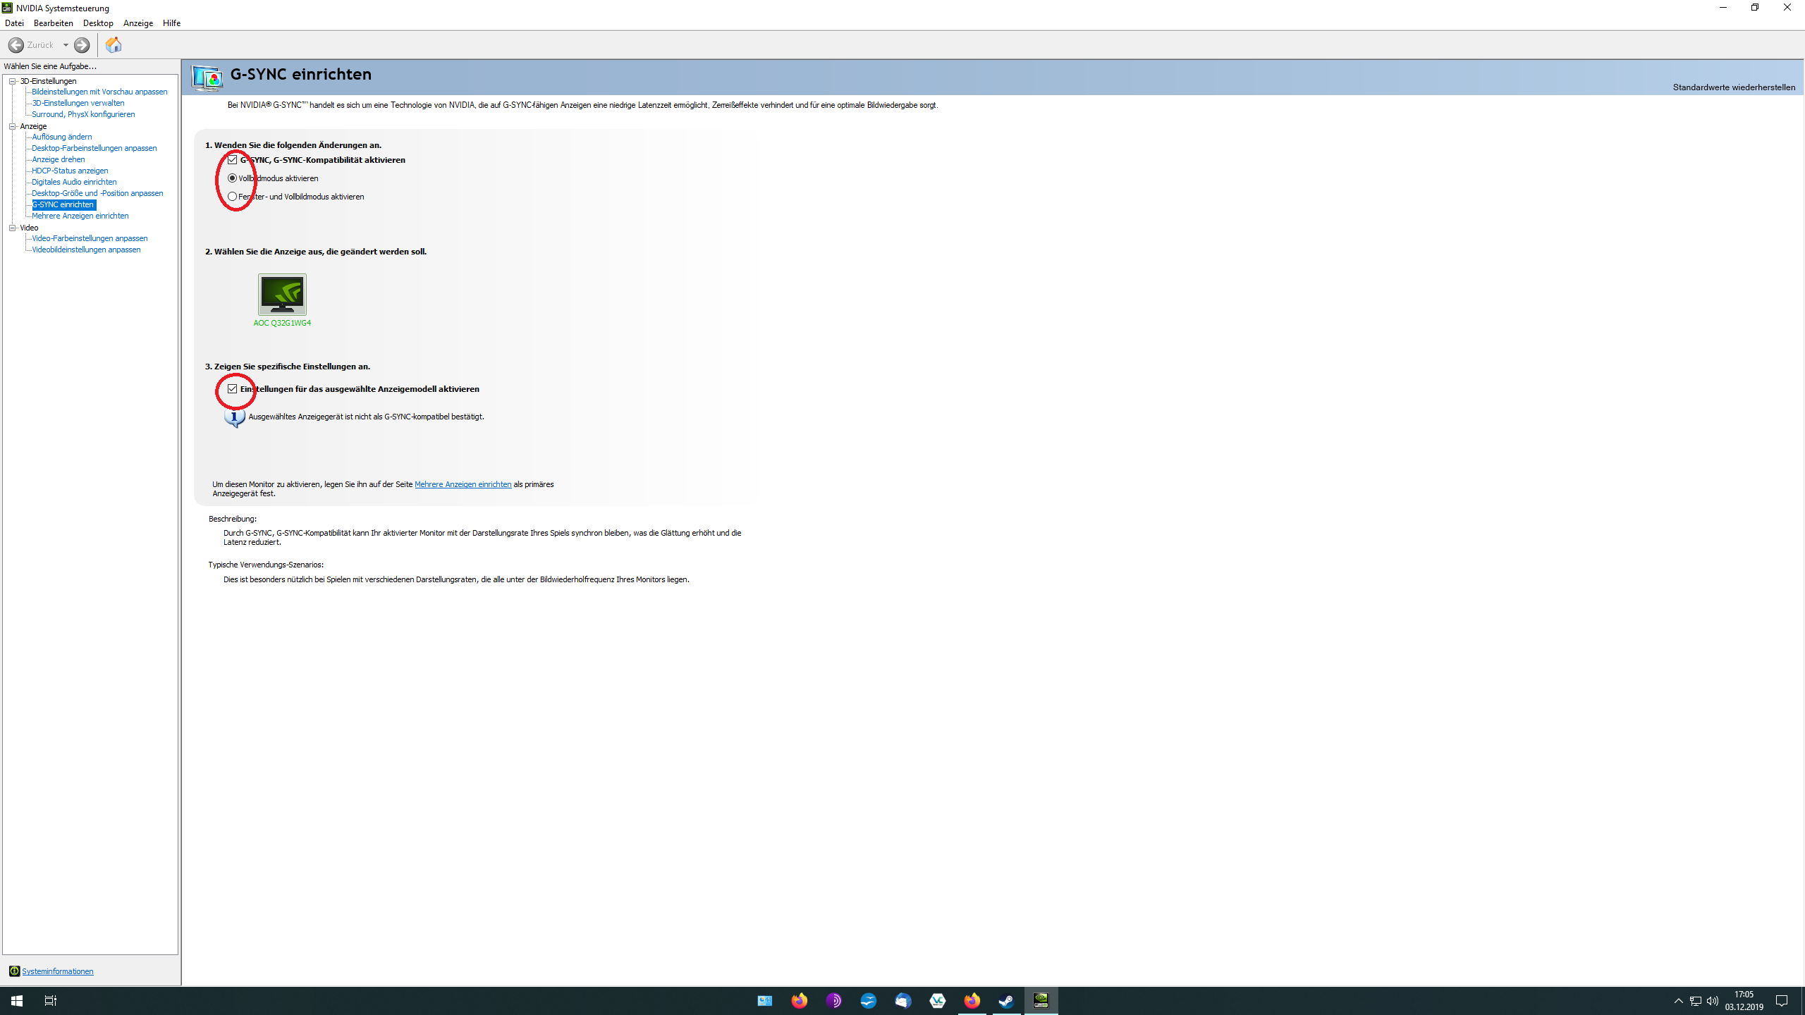Show hidden system tray icons

1679,1001
